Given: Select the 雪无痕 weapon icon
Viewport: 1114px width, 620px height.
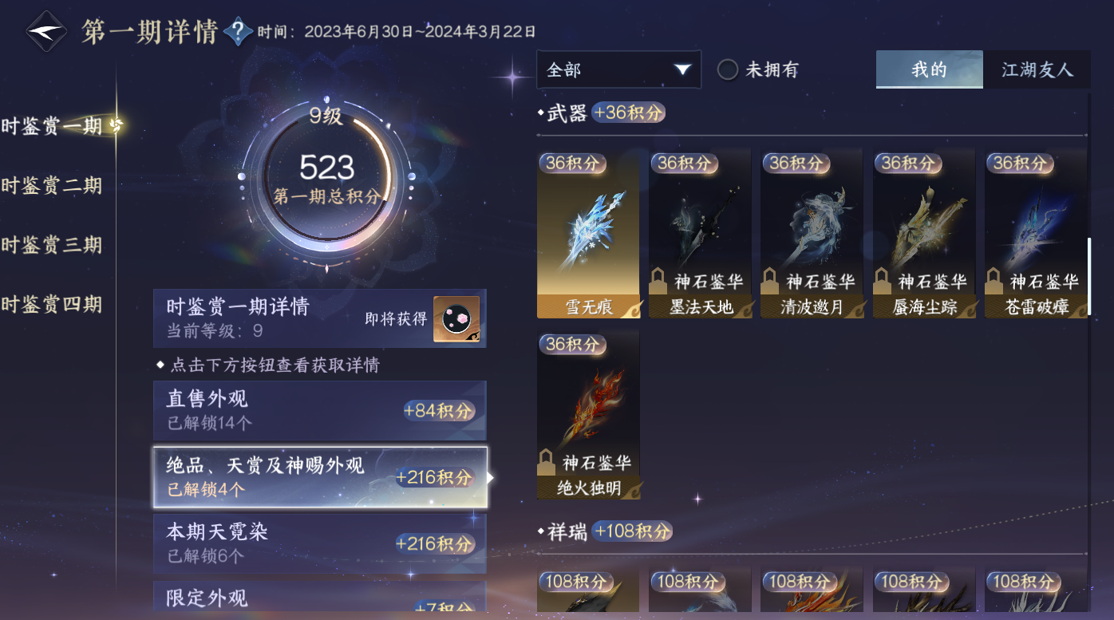Looking at the screenshot, I should coord(588,233).
